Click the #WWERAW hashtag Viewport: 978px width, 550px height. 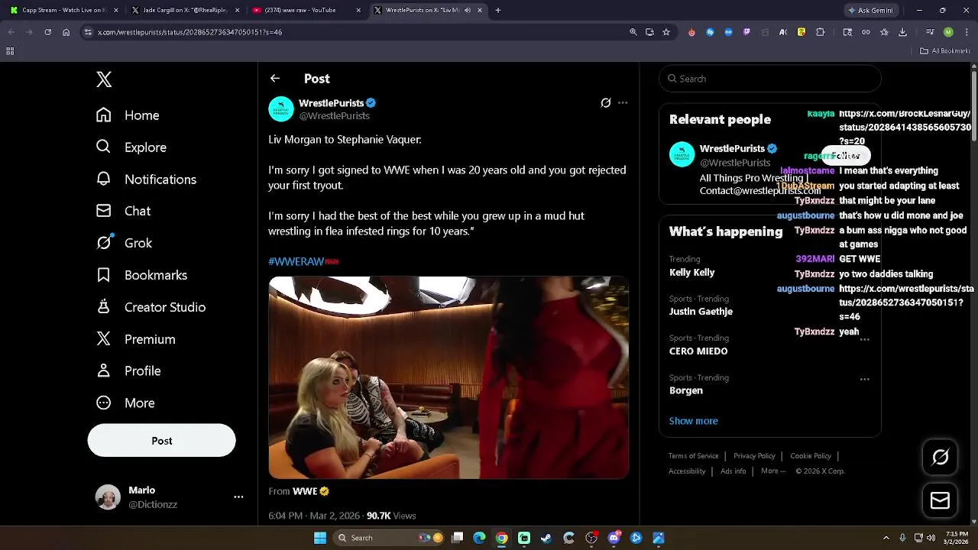click(296, 261)
